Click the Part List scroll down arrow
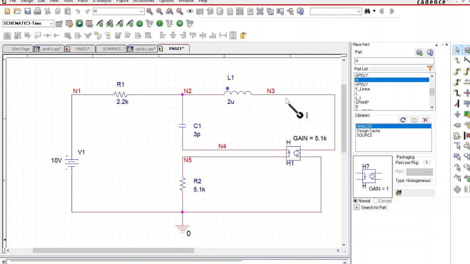 (x=432, y=107)
